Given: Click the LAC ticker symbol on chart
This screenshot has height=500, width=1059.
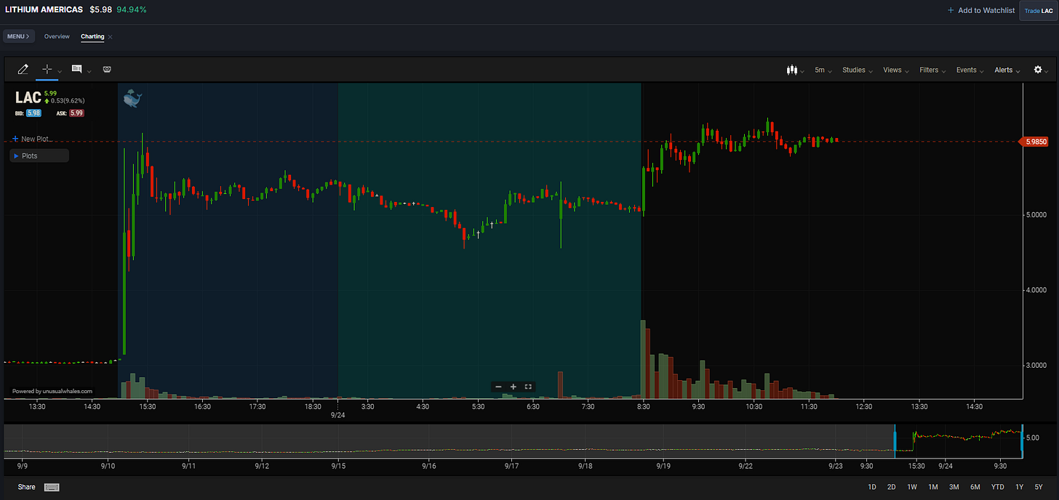Looking at the screenshot, I should [x=28, y=97].
